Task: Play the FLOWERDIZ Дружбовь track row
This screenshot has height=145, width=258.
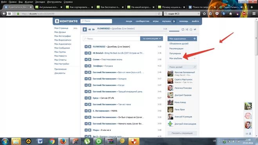Action: coord(86,47)
